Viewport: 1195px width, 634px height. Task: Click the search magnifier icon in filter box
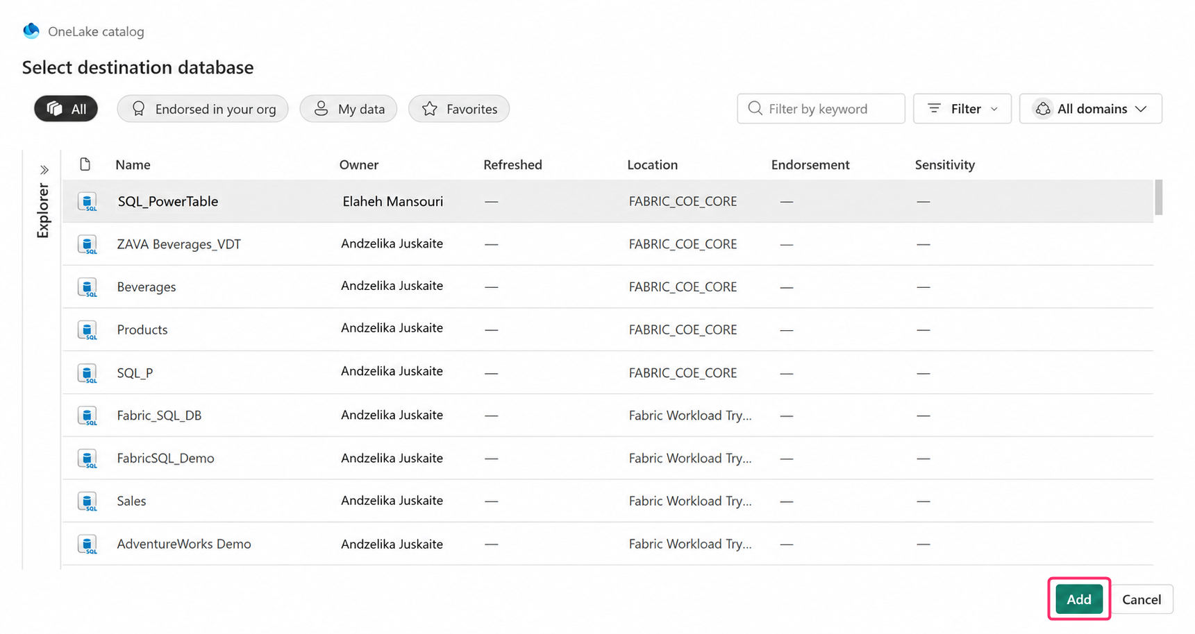click(755, 108)
